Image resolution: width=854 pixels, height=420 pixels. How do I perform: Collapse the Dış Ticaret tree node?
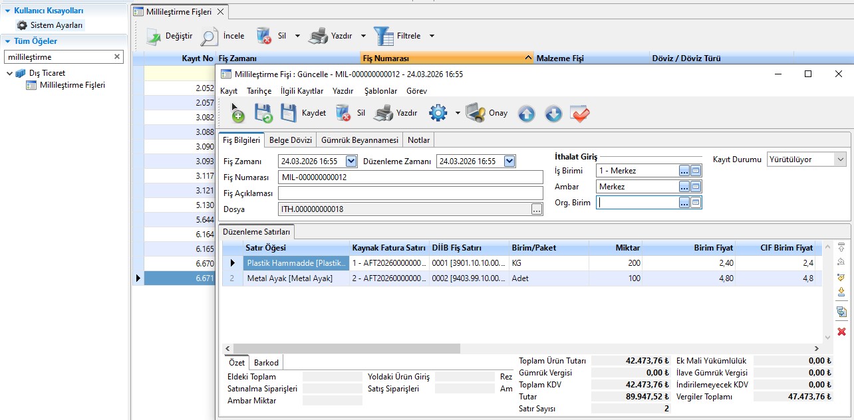[x=10, y=73]
